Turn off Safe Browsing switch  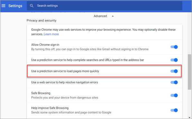(174, 95)
